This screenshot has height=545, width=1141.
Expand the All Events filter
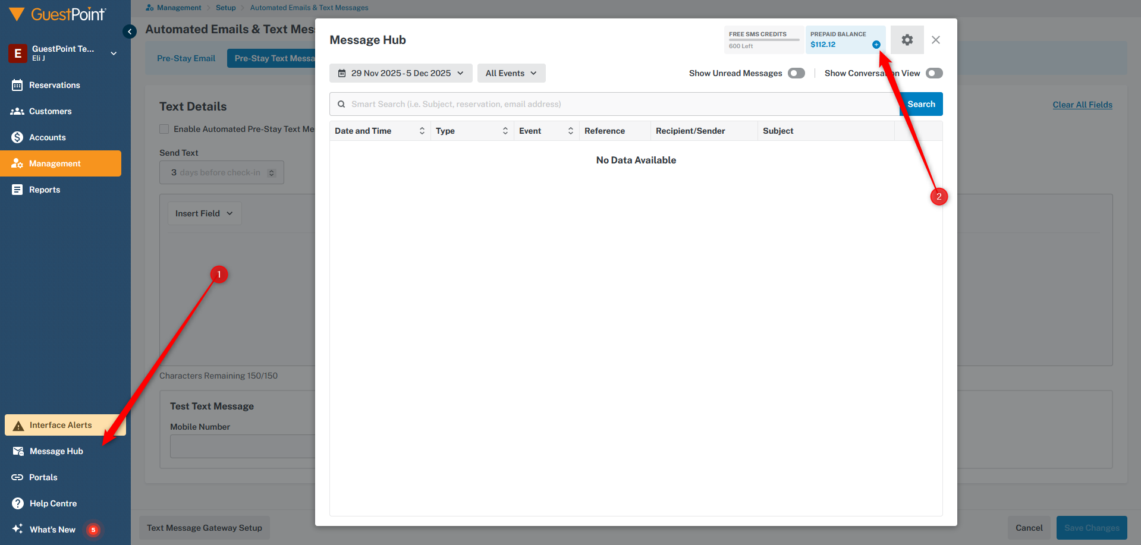[511, 73]
